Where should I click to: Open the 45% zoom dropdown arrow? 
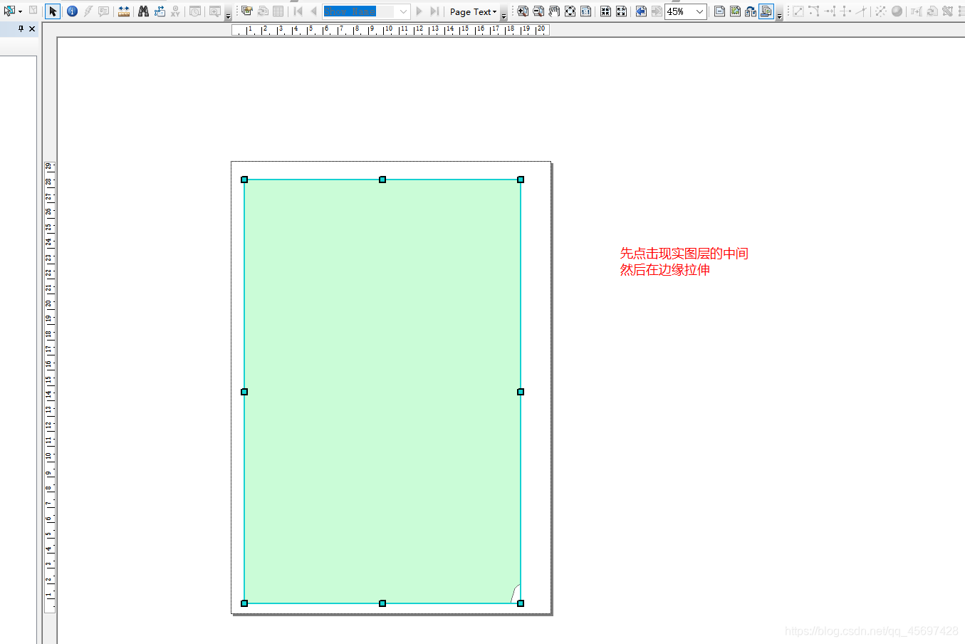[700, 11]
